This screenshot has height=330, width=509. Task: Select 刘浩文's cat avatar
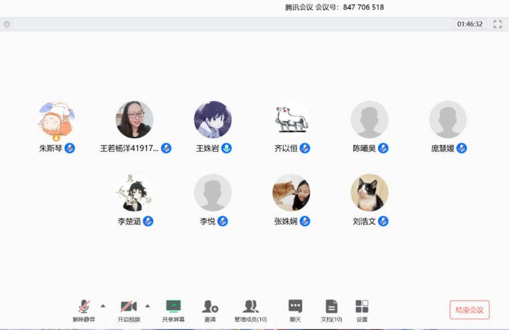pos(369,193)
